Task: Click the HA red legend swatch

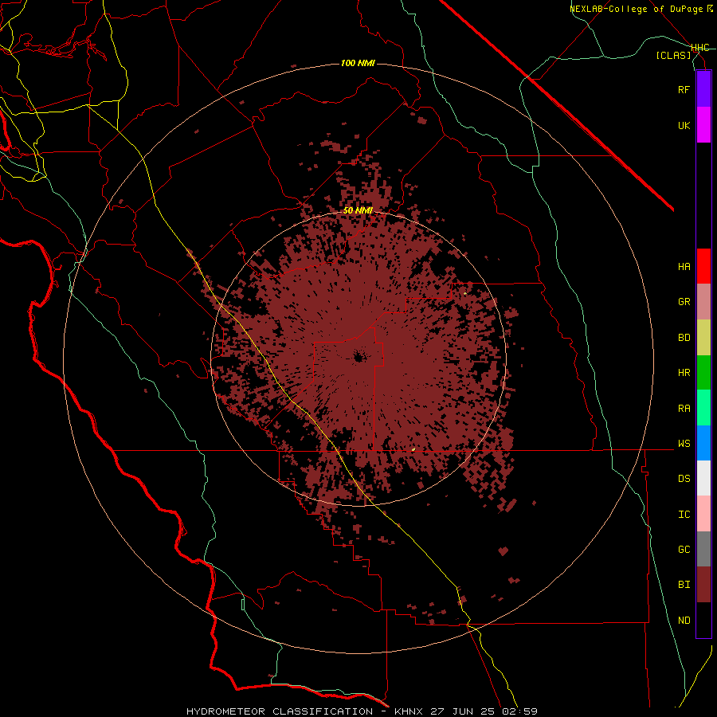Action: (x=703, y=266)
